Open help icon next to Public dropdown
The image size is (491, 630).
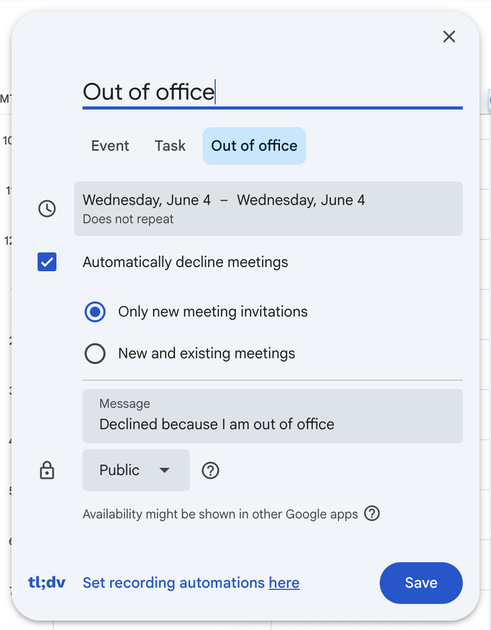(211, 471)
